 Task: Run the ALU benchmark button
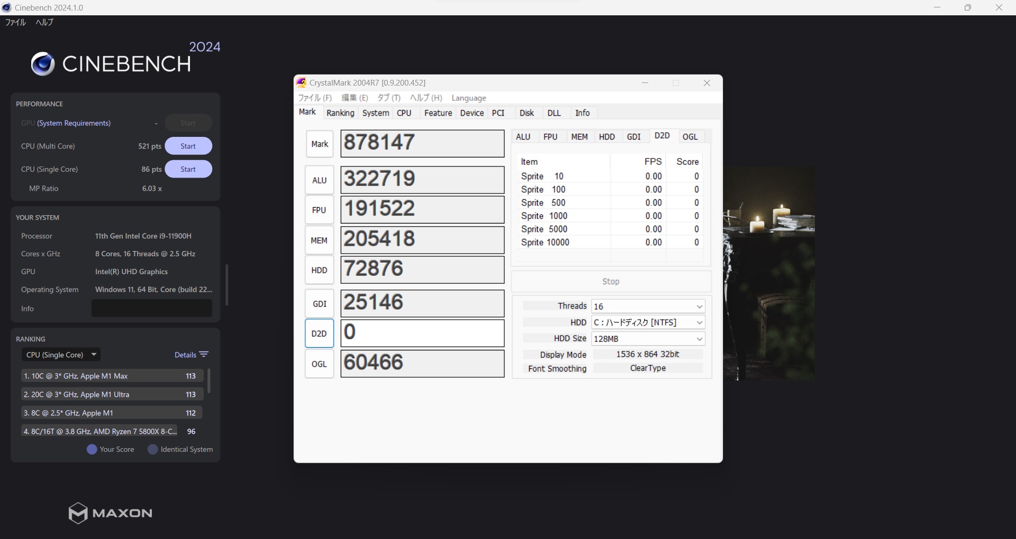pyautogui.click(x=319, y=180)
